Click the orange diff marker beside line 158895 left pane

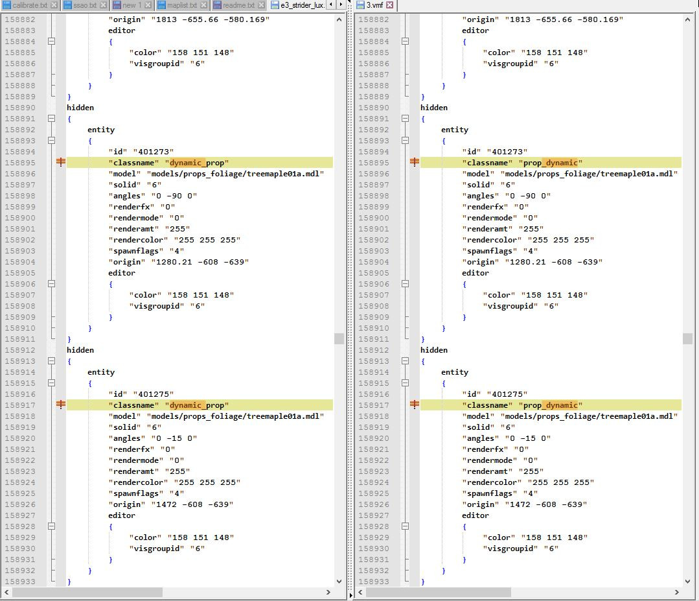click(x=60, y=163)
